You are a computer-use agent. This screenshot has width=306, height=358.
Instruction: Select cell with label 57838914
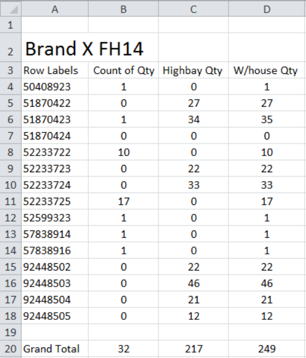point(55,234)
